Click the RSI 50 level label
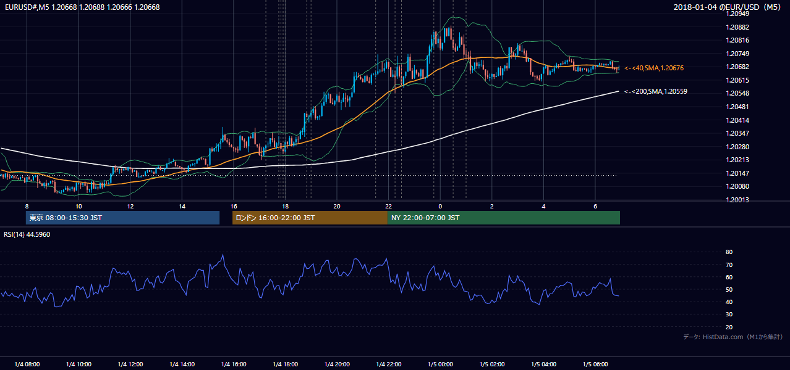Image resolution: width=790 pixels, height=370 pixels. [x=729, y=289]
